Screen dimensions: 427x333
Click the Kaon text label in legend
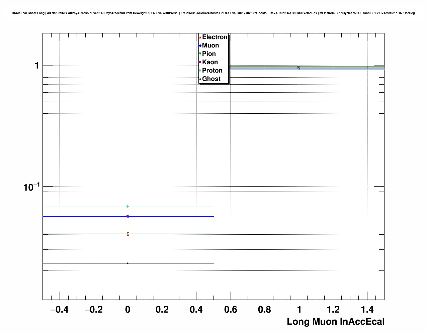point(210,62)
